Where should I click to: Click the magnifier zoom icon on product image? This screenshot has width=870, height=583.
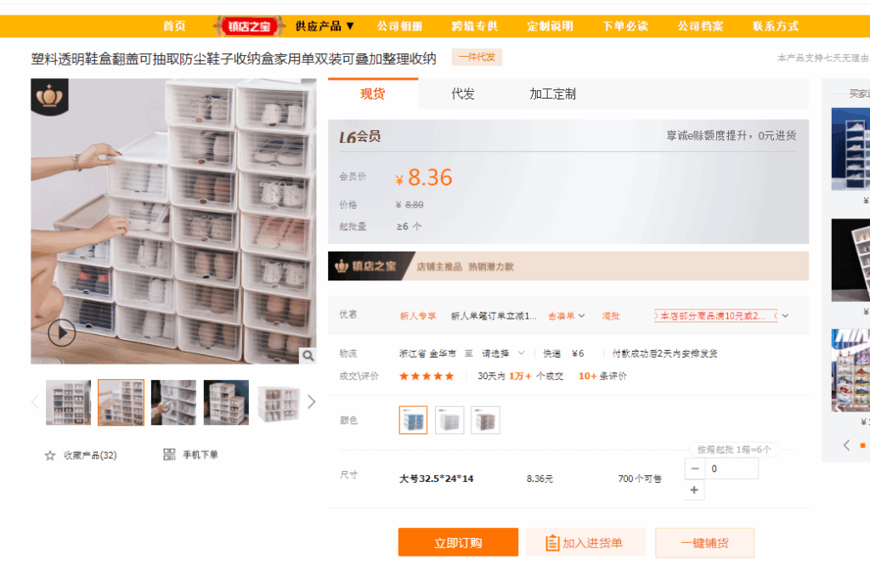point(308,355)
